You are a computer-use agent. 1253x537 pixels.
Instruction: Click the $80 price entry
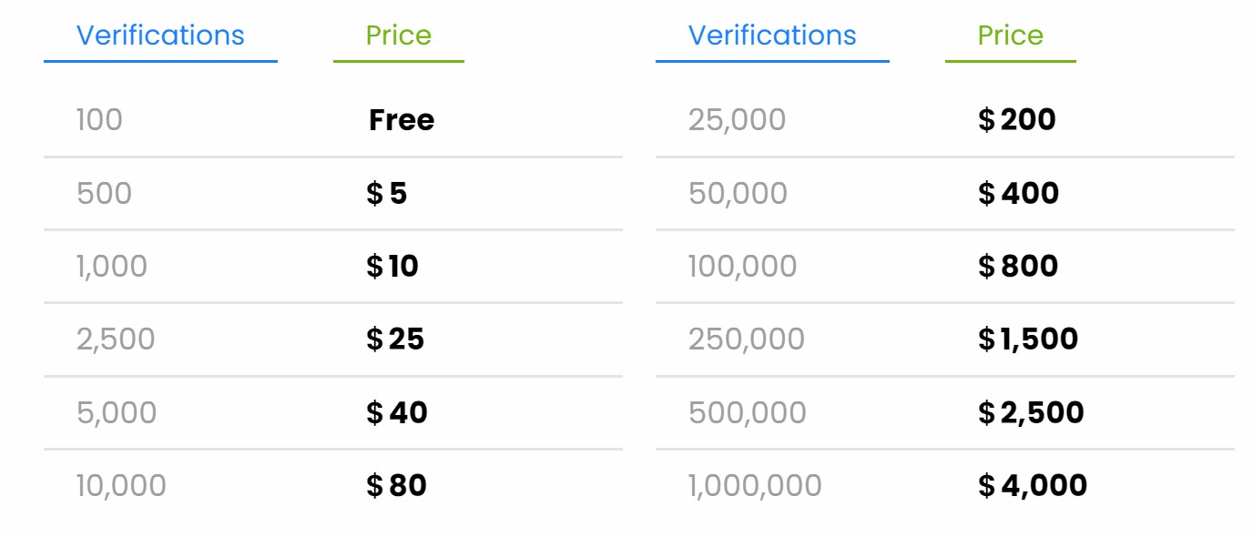click(396, 485)
